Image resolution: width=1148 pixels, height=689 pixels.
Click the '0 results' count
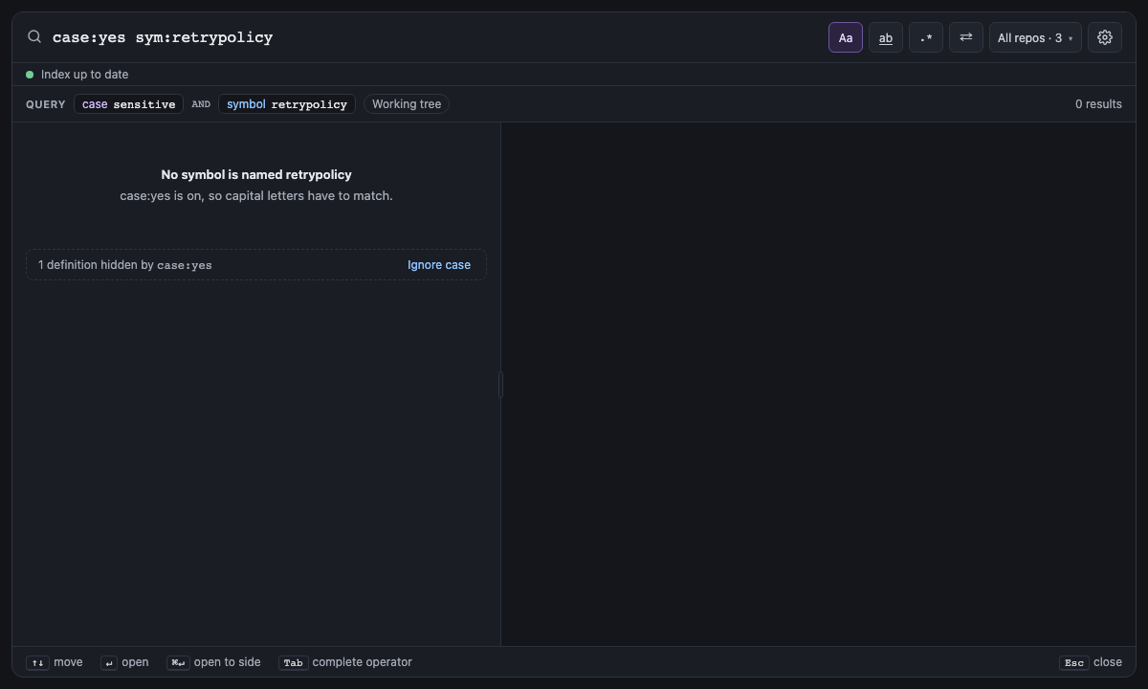pos(1098,104)
